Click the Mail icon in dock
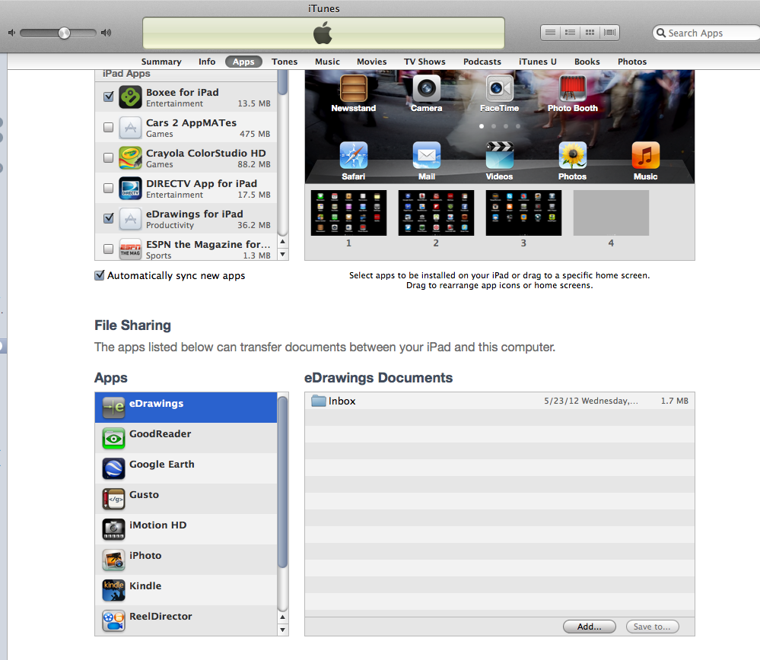 click(x=427, y=156)
